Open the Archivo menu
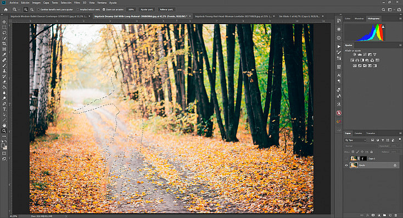Viewport: 403px width, 218px height. point(14,3)
